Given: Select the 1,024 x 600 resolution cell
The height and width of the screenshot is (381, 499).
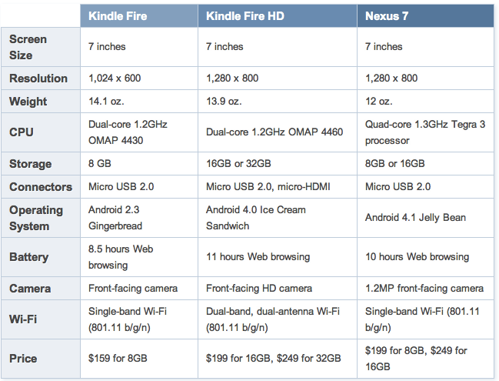Looking at the screenshot, I should point(115,79).
